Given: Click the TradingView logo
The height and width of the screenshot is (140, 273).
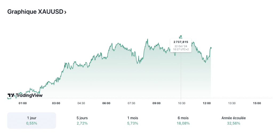Looking at the screenshot, I should point(25,95).
